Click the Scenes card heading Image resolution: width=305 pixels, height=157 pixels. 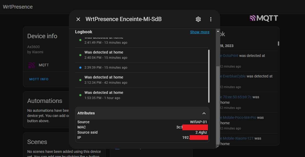pos(37,142)
